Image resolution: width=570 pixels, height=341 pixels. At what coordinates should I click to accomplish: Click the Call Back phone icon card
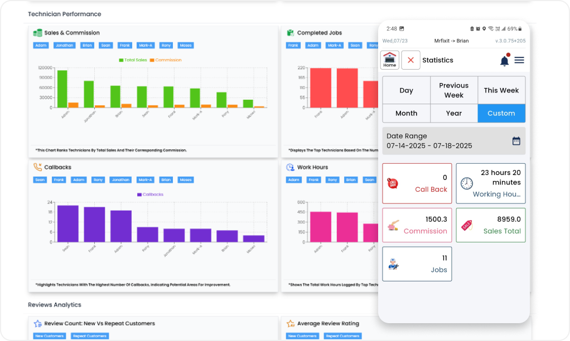[x=392, y=183]
